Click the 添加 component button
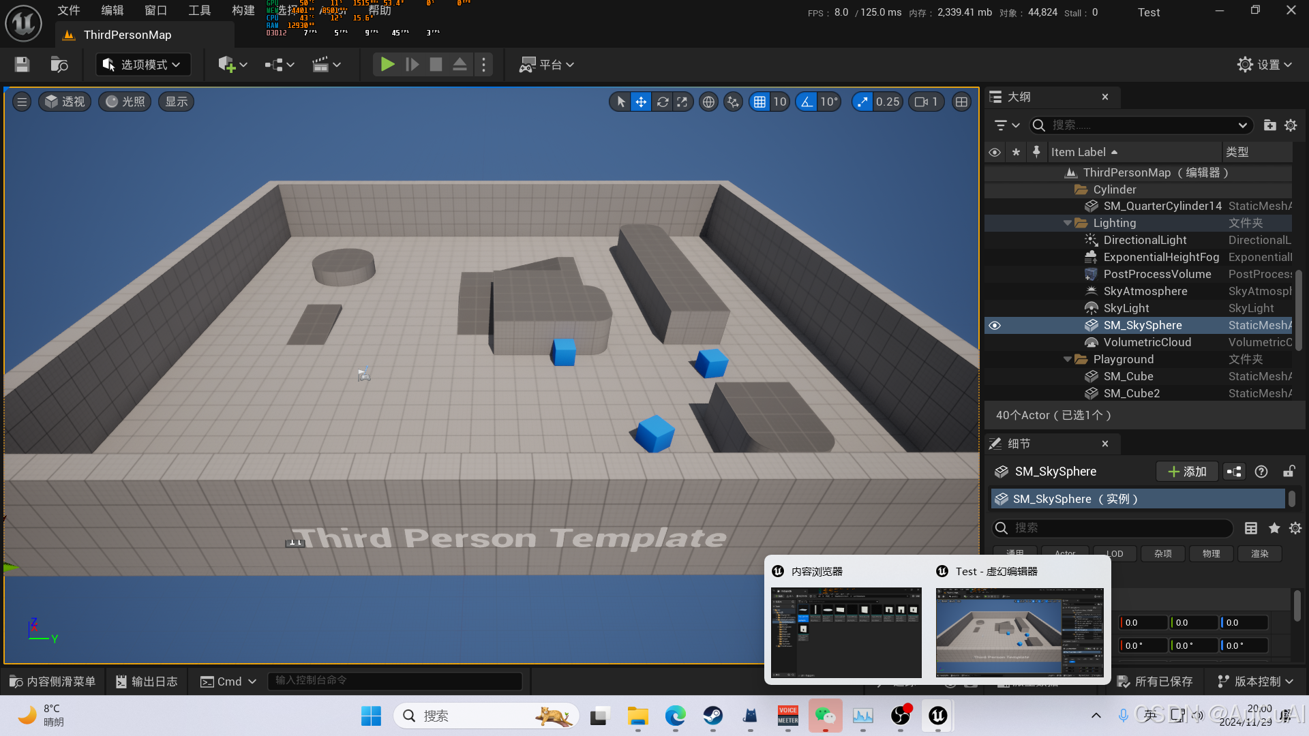1309x736 pixels. [x=1187, y=472]
